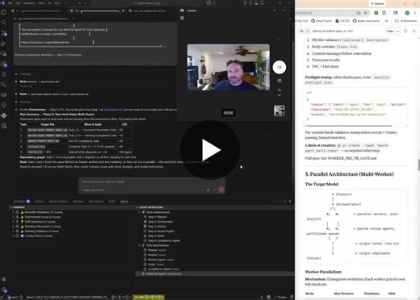Click the chat message input box
420x300 pixels.
(x=152, y=181)
